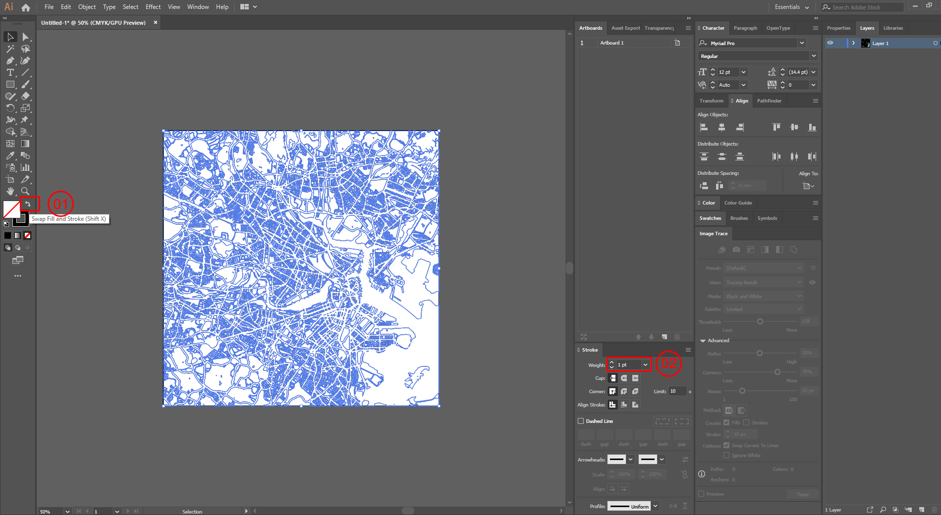
Task: Hide Layer 1 using the eye toggle
Action: (830, 43)
